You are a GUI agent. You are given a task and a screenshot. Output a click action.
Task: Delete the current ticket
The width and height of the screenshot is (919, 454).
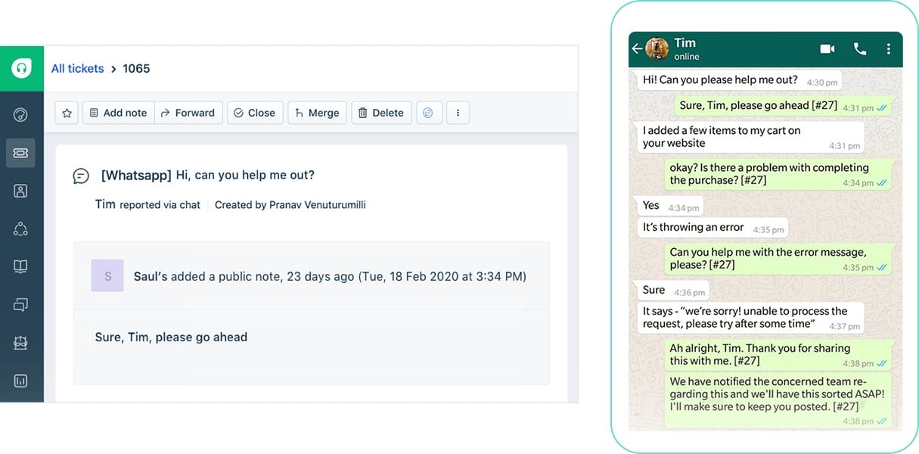(381, 112)
